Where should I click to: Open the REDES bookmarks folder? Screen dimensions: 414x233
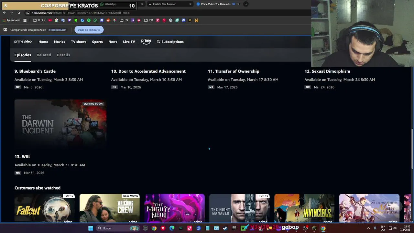tap(39, 20)
